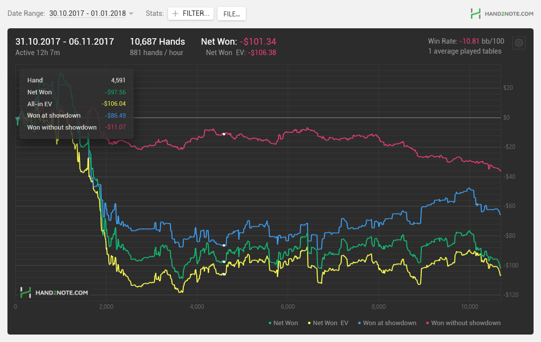This screenshot has width=541, height=342.
Task: Click the FILTER... stats button
Action: click(x=191, y=13)
